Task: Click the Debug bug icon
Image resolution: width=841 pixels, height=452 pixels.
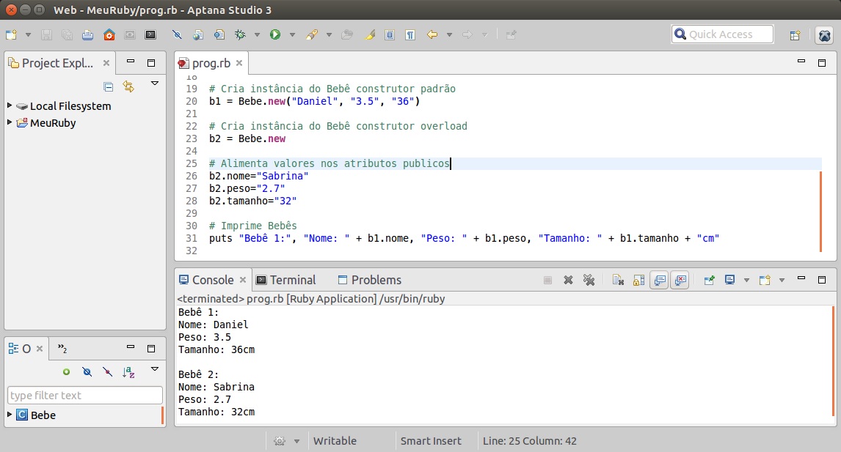Action: [x=239, y=34]
